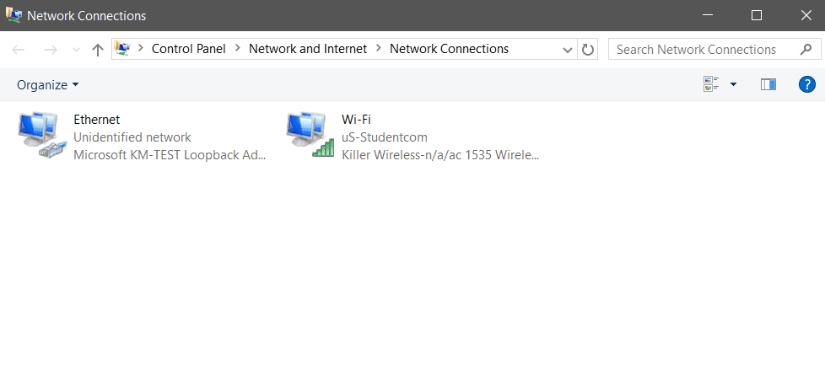The image size is (825, 370).
Task: Click the search magnifier icon
Action: pos(805,49)
